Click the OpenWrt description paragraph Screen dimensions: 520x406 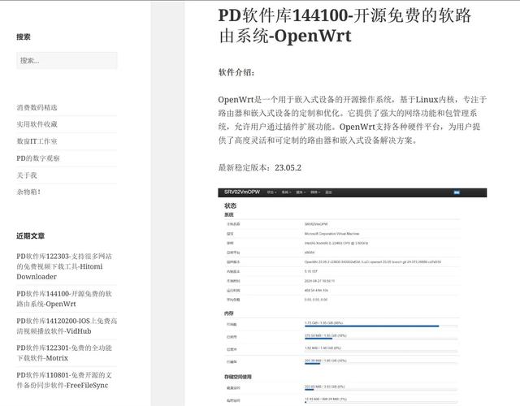pyautogui.click(x=352, y=120)
